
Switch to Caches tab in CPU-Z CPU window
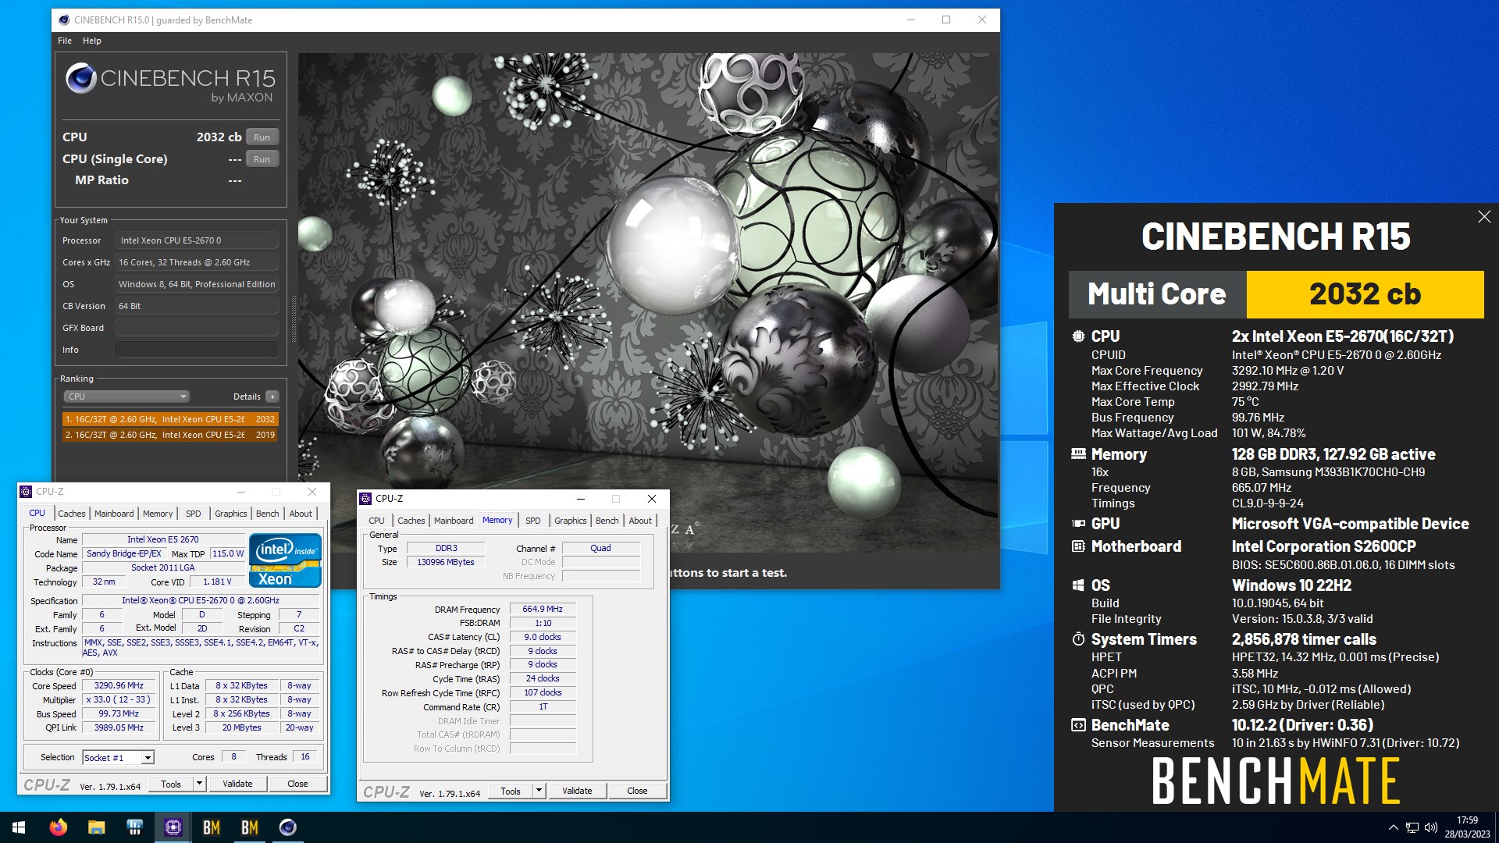click(x=72, y=514)
